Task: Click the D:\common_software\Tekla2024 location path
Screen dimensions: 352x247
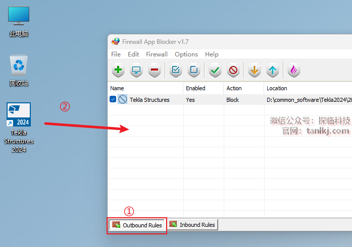Action: pyautogui.click(x=309, y=100)
